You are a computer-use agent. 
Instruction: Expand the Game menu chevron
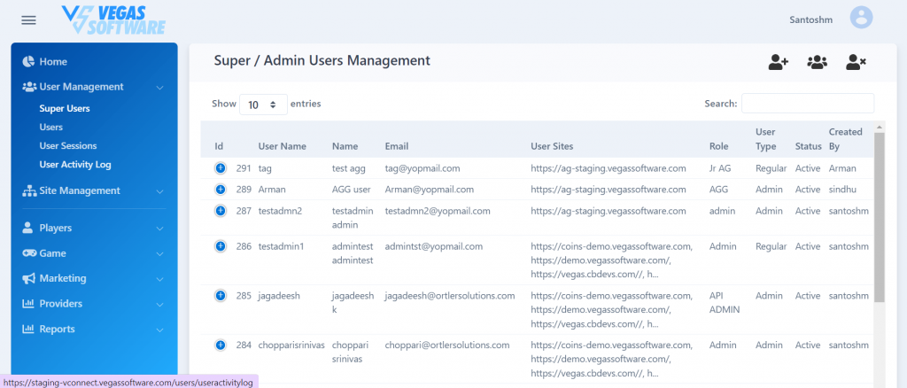point(159,254)
